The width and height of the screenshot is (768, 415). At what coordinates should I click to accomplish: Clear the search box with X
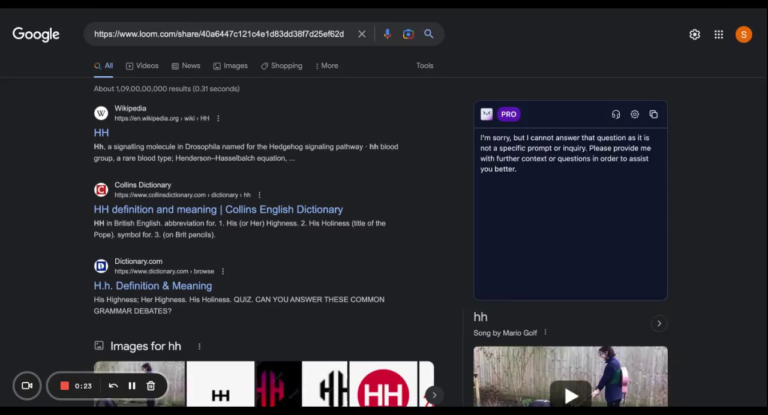coord(362,34)
